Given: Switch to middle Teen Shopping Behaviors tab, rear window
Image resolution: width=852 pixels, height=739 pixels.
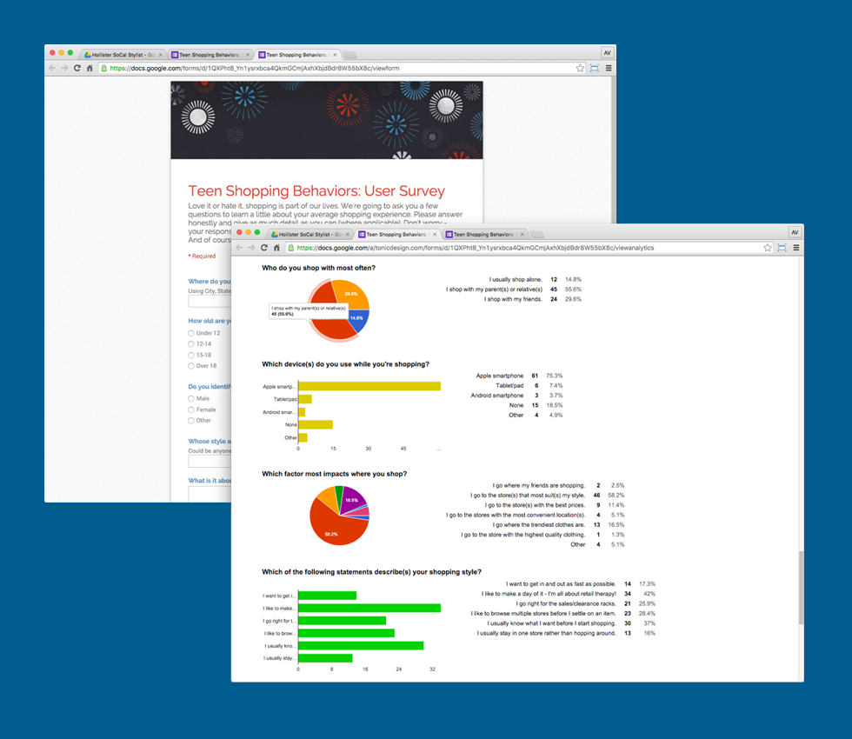Looking at the screenshot, I should pyautogui.click(x=209, y=55).
